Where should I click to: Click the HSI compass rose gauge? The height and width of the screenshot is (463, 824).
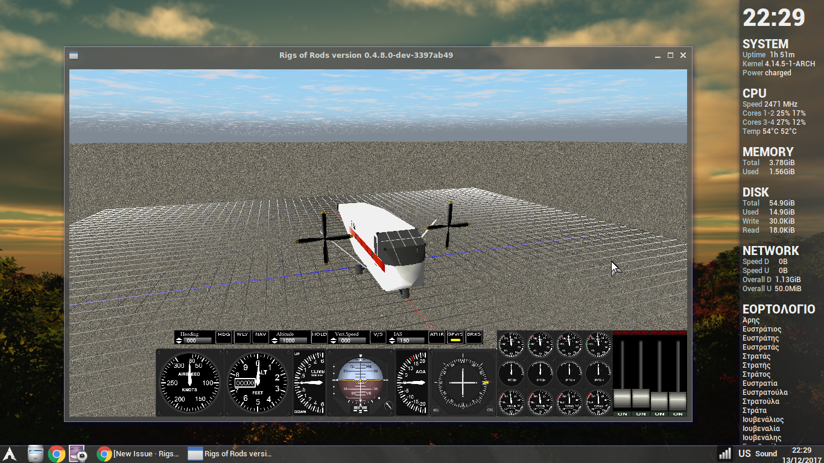463,382
